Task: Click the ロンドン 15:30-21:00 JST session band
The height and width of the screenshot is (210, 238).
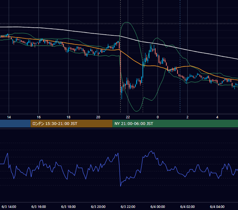Action: 71,124
